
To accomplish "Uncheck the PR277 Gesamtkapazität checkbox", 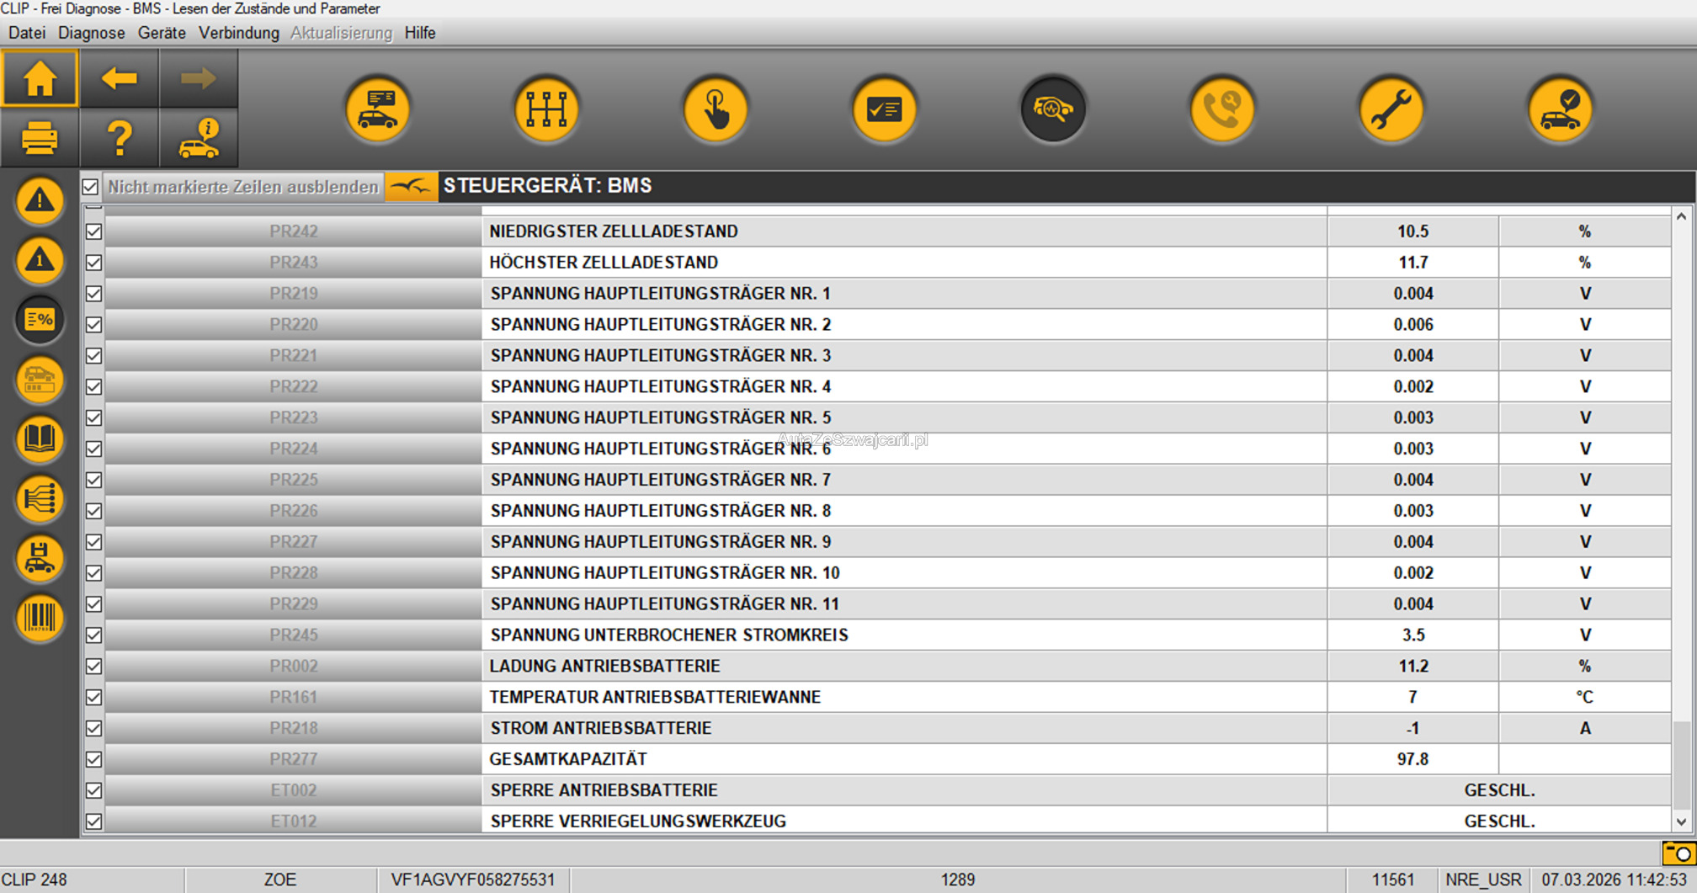I will 94,759.
